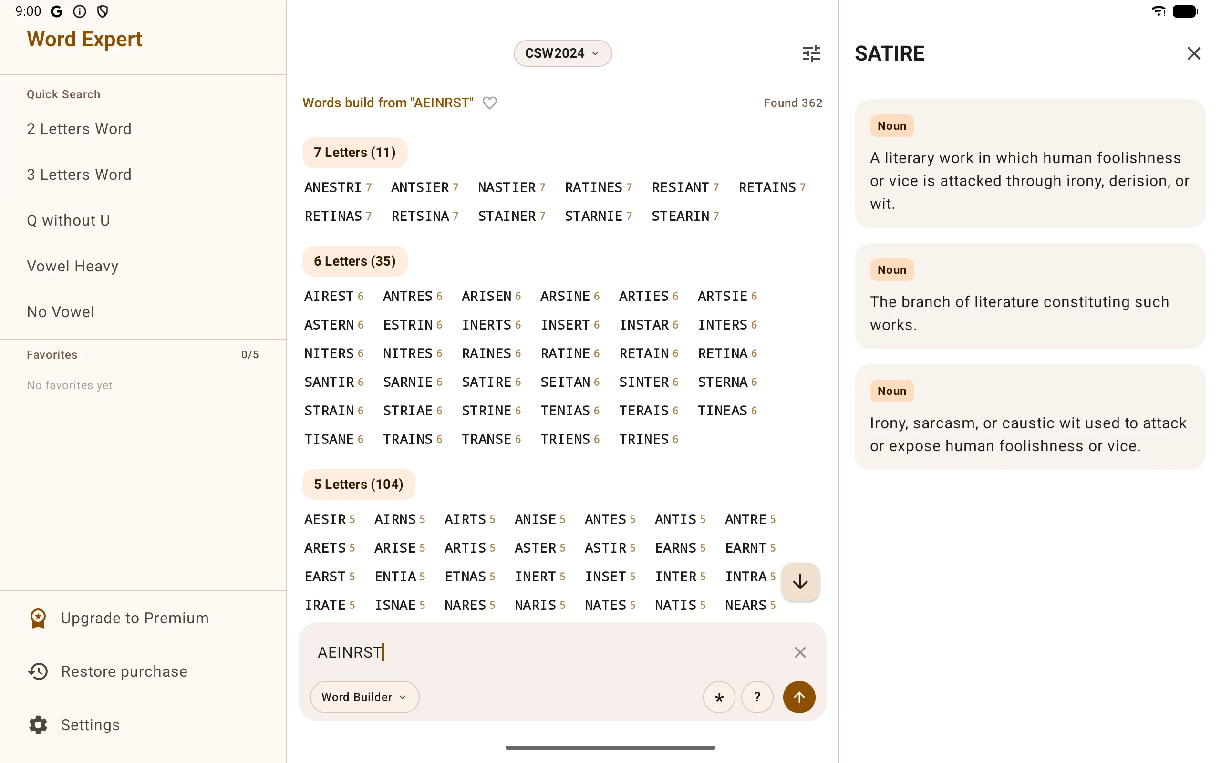The image size is (1221, 763).
Task: Close the SATIRE definition panel
Action: (x=1194, y=53)
